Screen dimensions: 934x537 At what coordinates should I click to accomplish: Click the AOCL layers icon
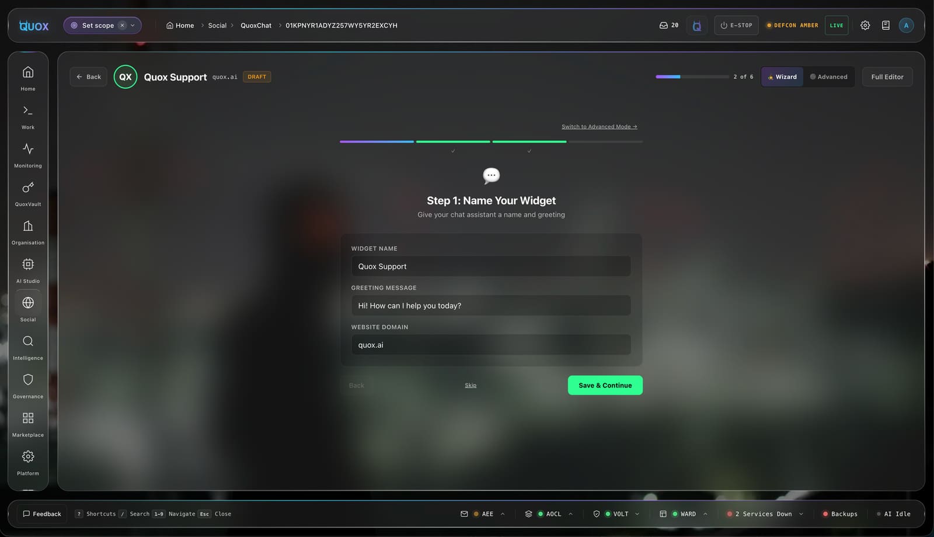(528, 514)
